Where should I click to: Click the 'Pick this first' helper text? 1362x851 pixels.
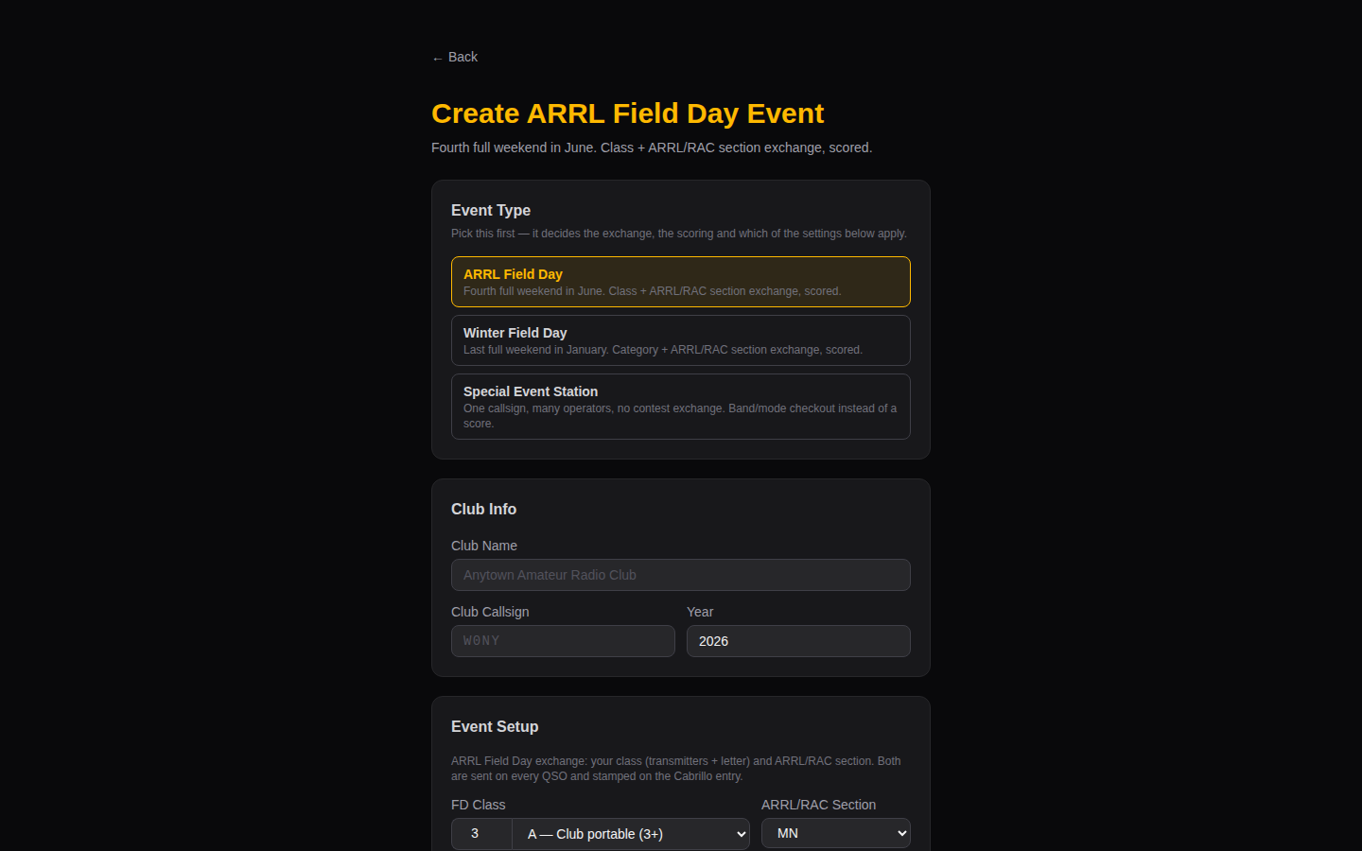(679, 234)
